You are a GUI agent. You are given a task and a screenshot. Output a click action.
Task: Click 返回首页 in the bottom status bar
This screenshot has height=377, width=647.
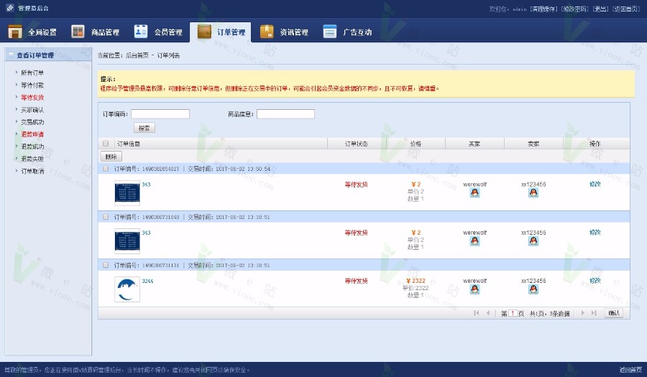point(630,370)
